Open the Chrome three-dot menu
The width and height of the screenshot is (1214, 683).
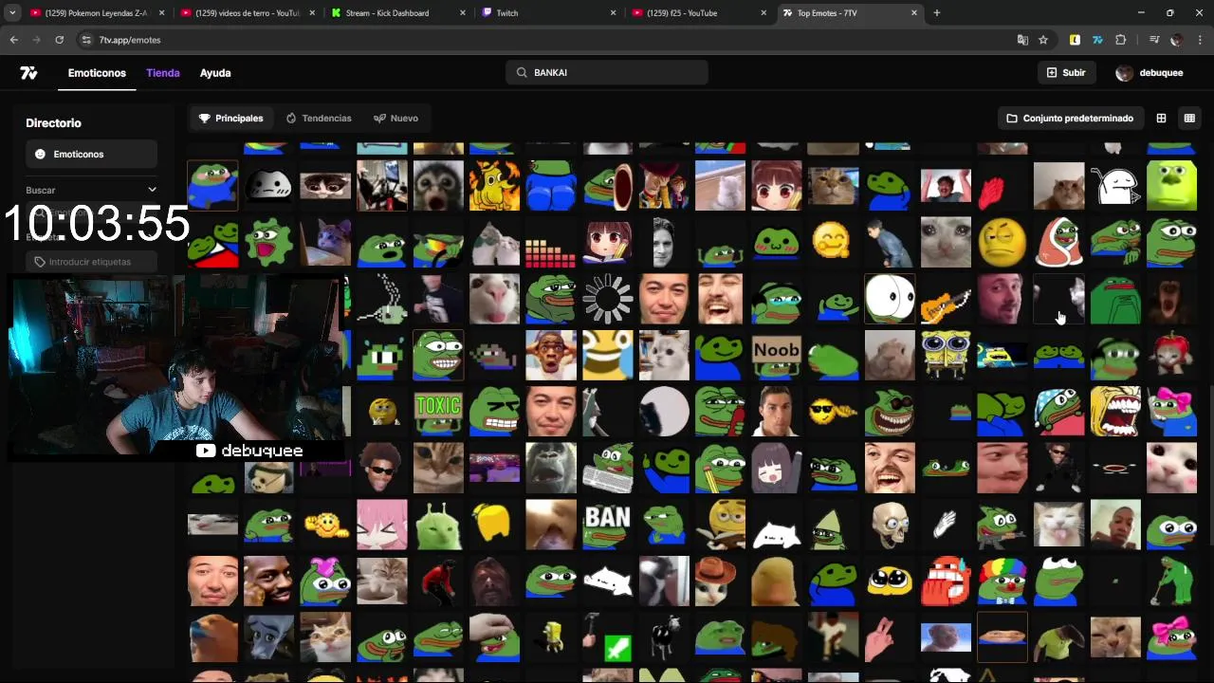(1201, 40)
